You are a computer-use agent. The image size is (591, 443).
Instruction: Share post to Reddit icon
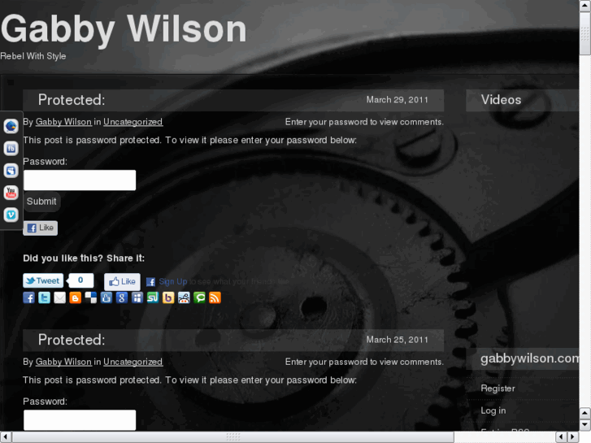pos(184,298)
